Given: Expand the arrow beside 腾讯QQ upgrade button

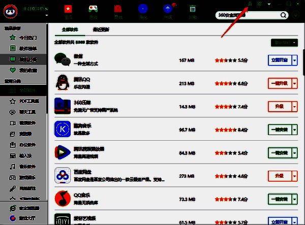Looking at the screenshot, I should click(294, 83).
